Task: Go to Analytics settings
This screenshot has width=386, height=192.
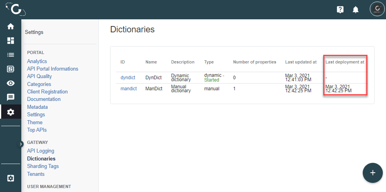Action: click(x=37, y=61)
